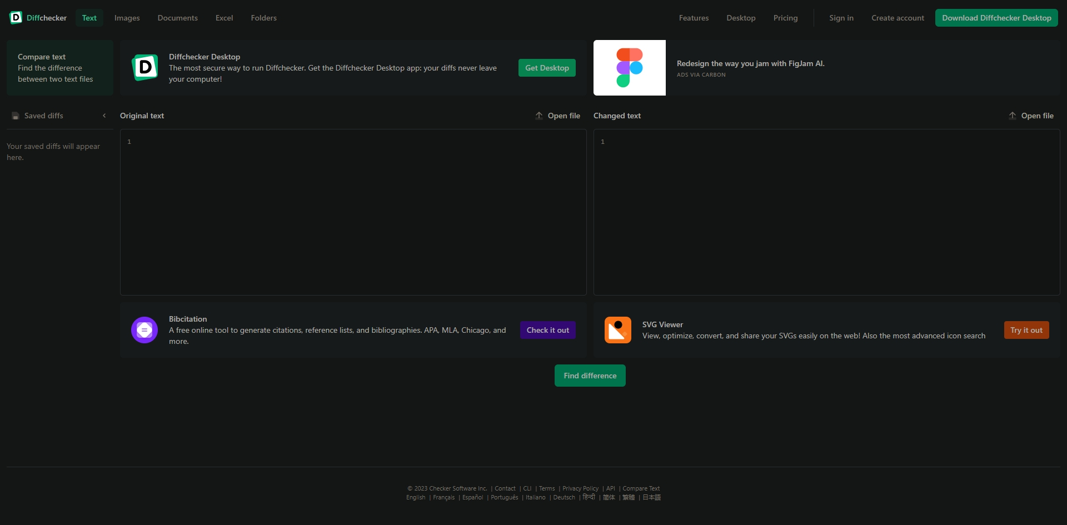1067x525 pixels.
Task: Open the Folders tab
Action: pyautogui.click(x=264, y=18)
